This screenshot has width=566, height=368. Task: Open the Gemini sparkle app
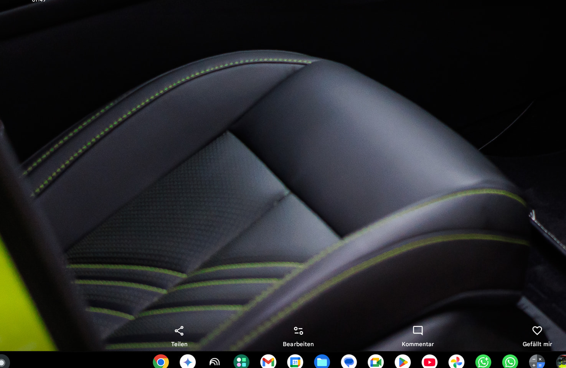click(188, 362)
